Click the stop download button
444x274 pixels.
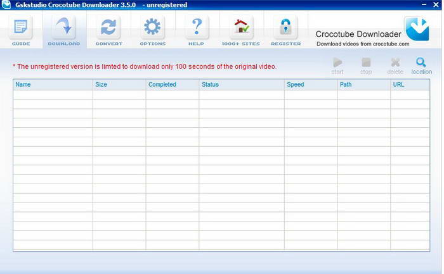coord(366,66)
